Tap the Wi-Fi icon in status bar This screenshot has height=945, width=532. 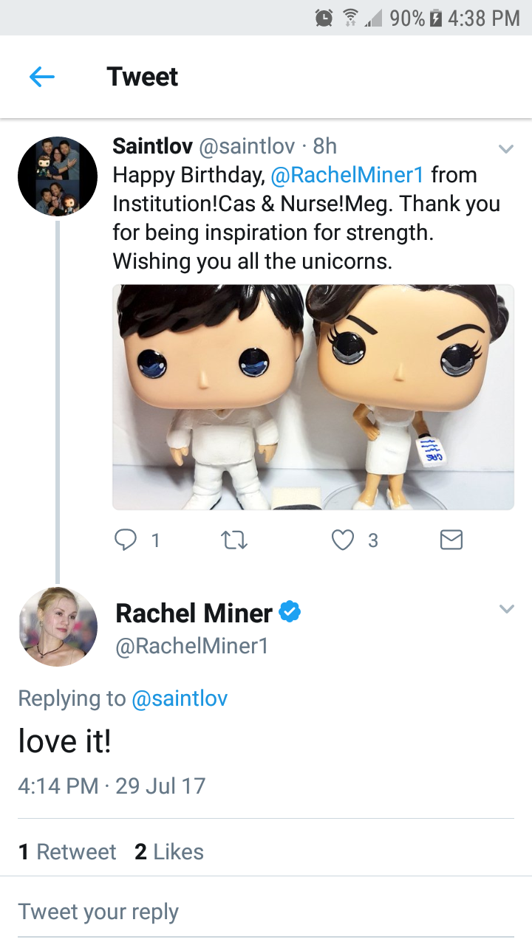(x=350, y=18)
